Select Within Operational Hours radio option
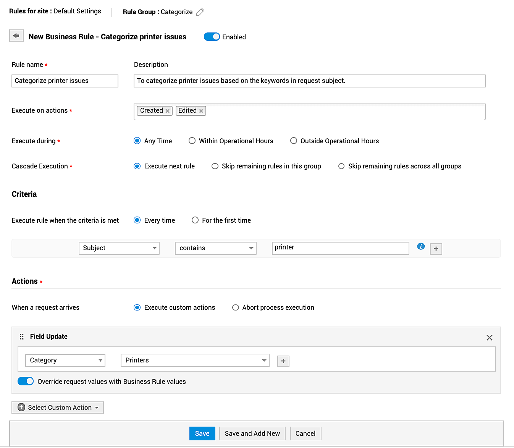The image size is (514, 448). click(x=192, y=141)
